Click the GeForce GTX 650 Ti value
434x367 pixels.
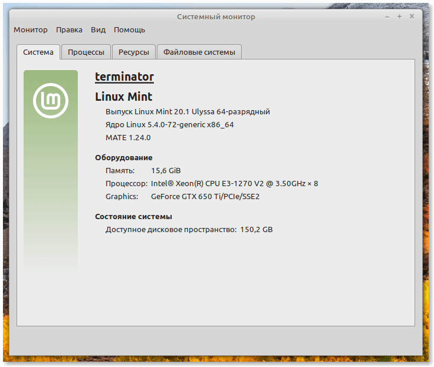(x=205, y=197)
